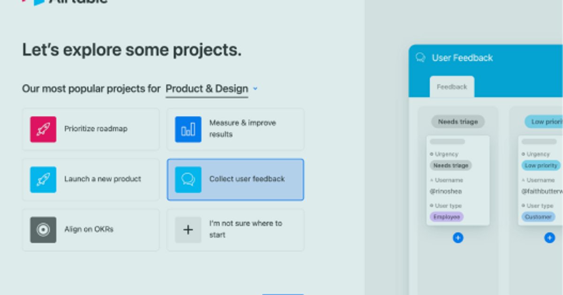The height and width of the screenshot is (295, 563).
Task: Choose the Align on OKRs project
Action: (91, 230)
